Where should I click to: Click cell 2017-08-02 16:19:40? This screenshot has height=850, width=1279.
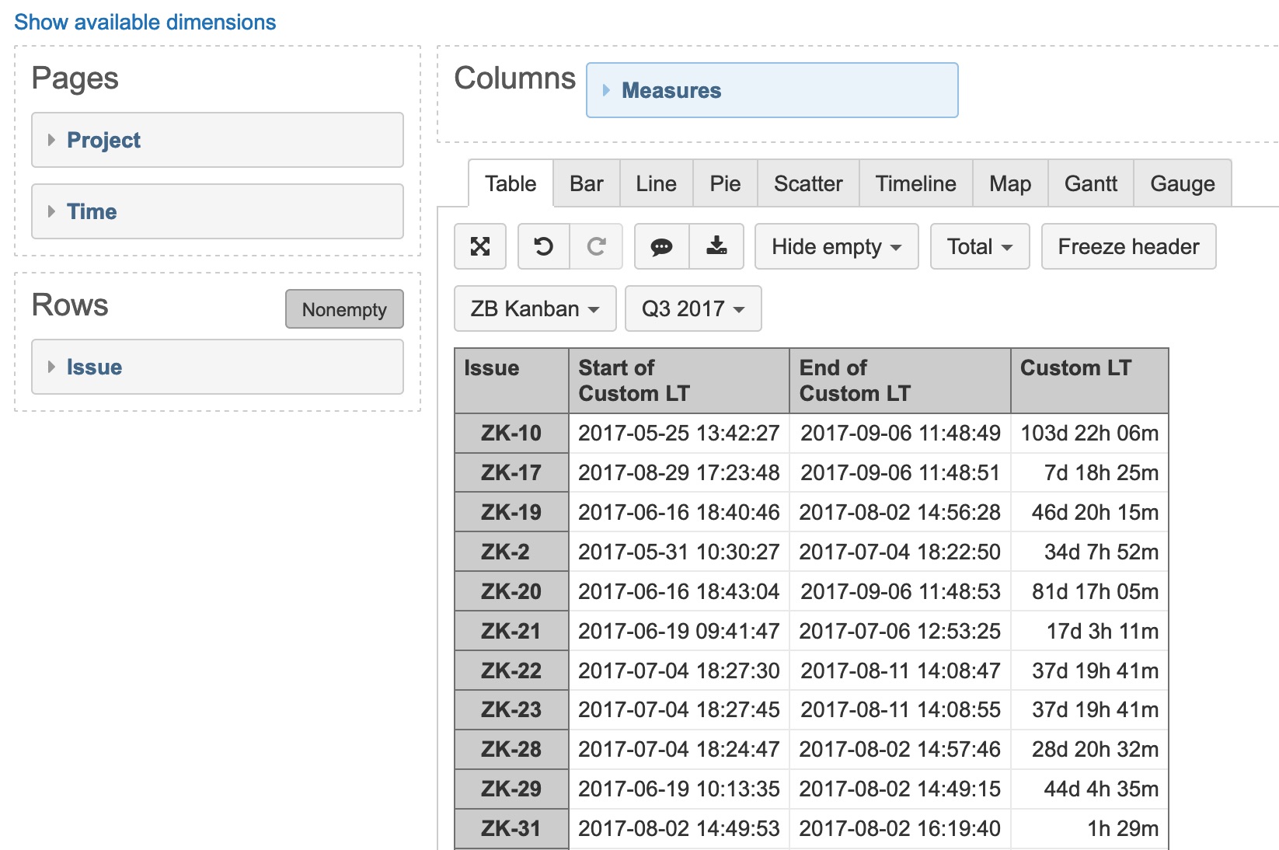click(900, 828)
